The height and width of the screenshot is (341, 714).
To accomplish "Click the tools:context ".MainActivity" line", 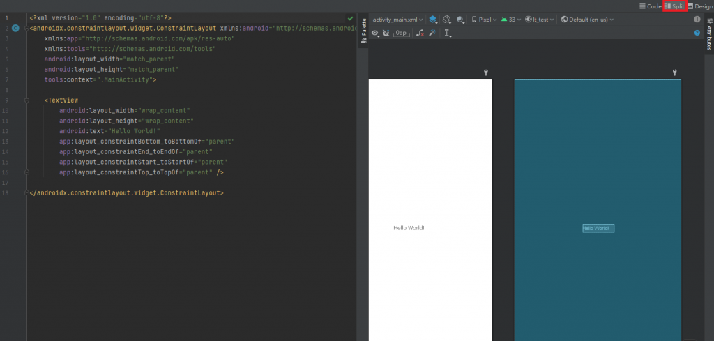I will (x=100, y=79).
